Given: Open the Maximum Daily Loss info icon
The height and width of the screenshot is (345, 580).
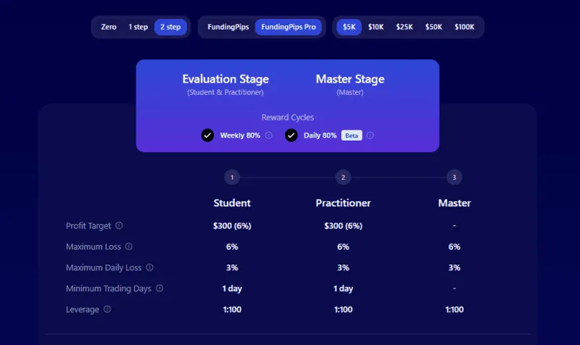Looking at the screenshot, I should [149, 267].
